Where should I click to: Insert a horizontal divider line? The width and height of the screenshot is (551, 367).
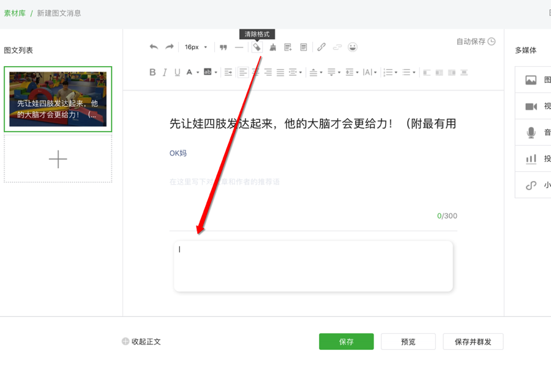point(239,47)
